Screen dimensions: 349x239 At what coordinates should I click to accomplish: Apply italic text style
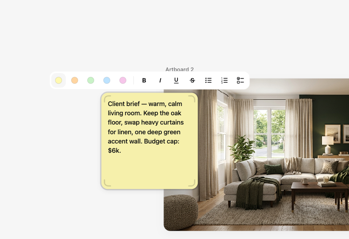coord(160,80)
